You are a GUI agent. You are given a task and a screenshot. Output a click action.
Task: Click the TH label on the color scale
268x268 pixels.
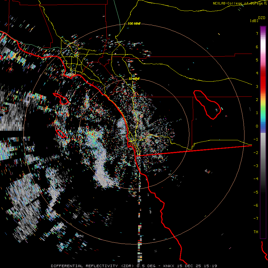coord(256,232)
